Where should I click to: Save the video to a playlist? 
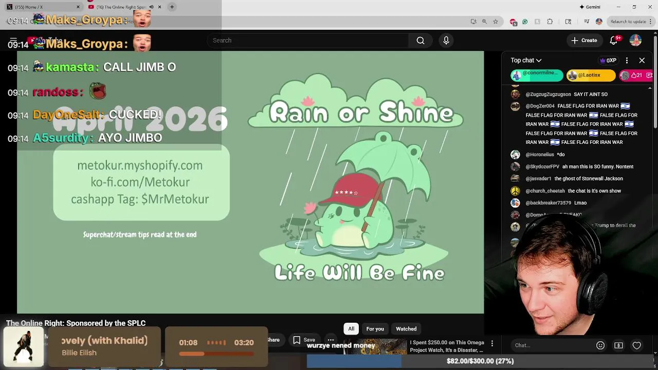pos(304,340)
